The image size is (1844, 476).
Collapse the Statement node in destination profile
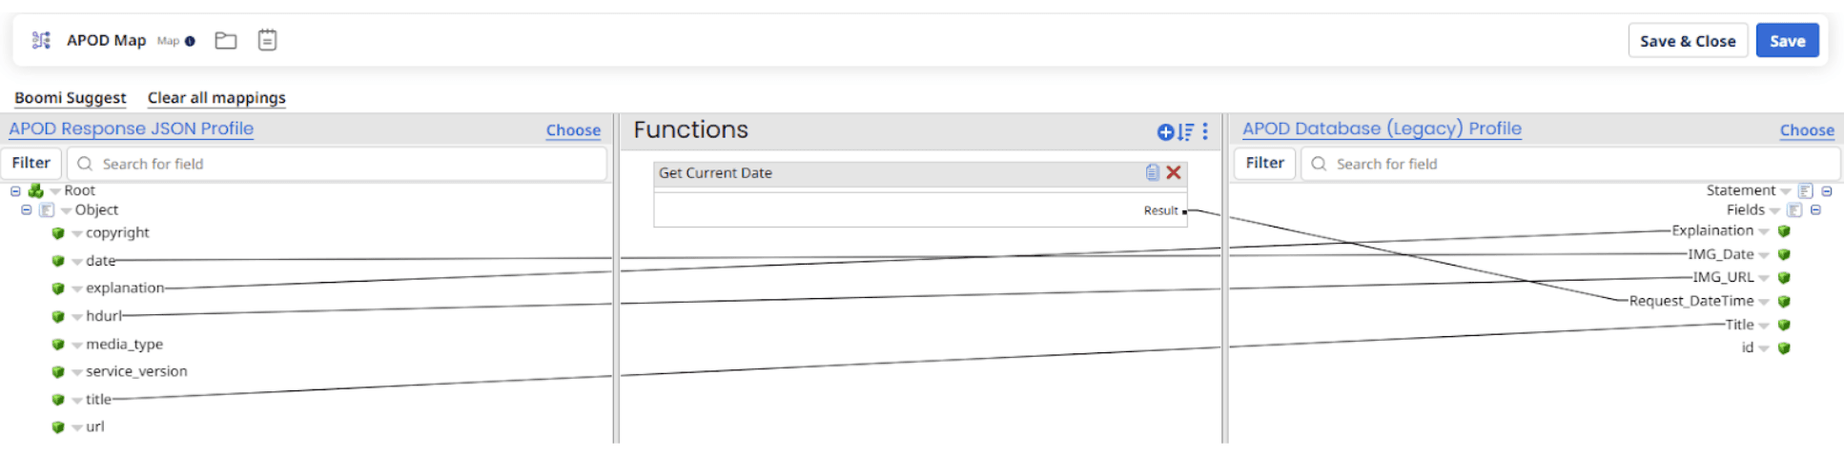1827,190
